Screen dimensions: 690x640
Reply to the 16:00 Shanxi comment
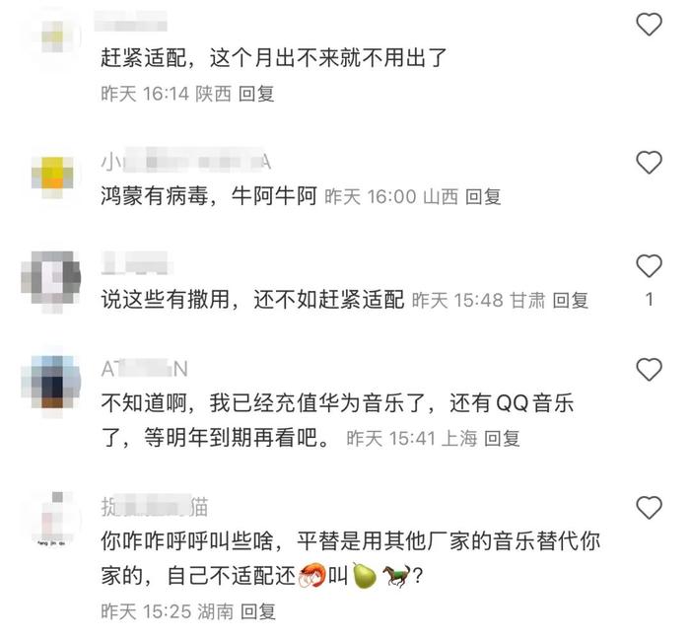483,197
